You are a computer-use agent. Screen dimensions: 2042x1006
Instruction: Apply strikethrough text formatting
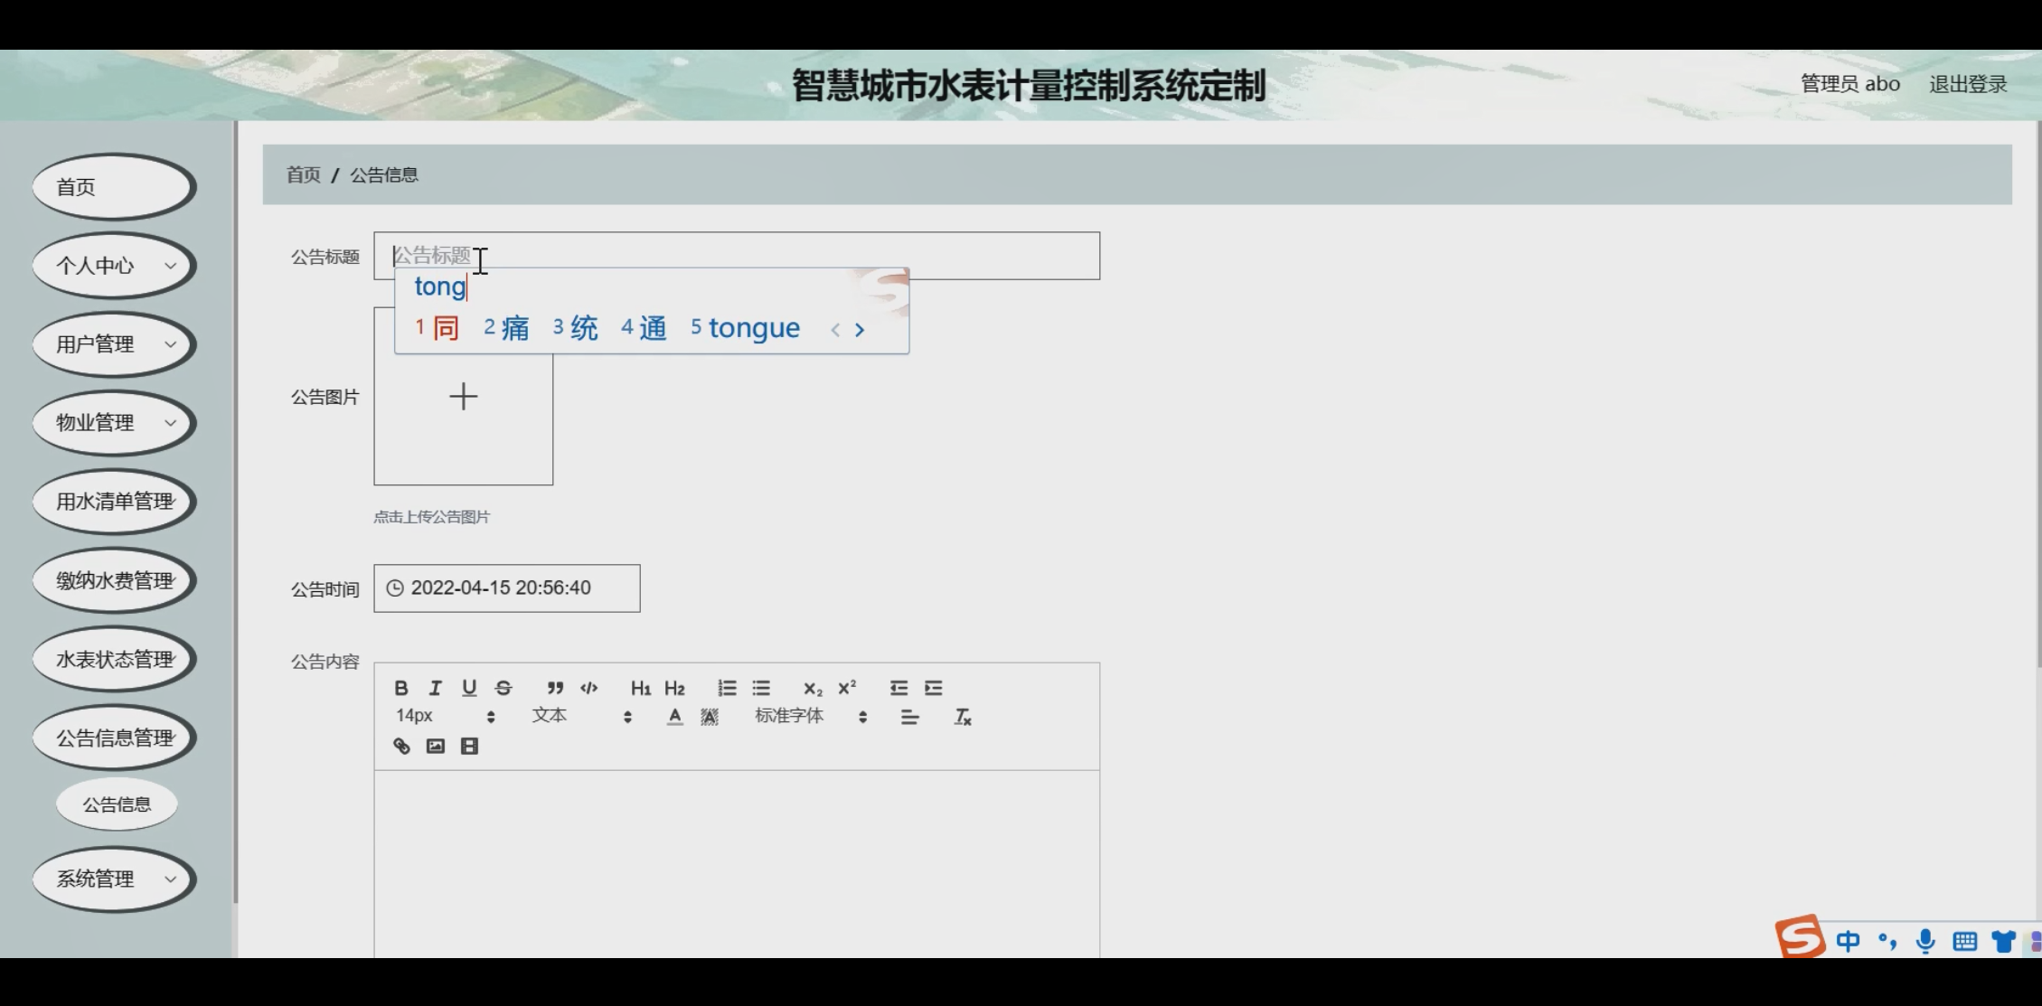click(503, 688)
